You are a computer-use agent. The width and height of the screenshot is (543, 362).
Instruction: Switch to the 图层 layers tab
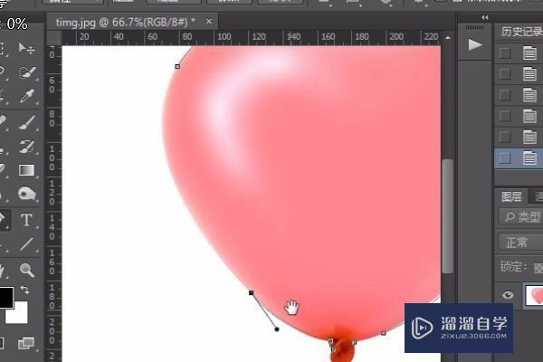(x=511, y=196)
